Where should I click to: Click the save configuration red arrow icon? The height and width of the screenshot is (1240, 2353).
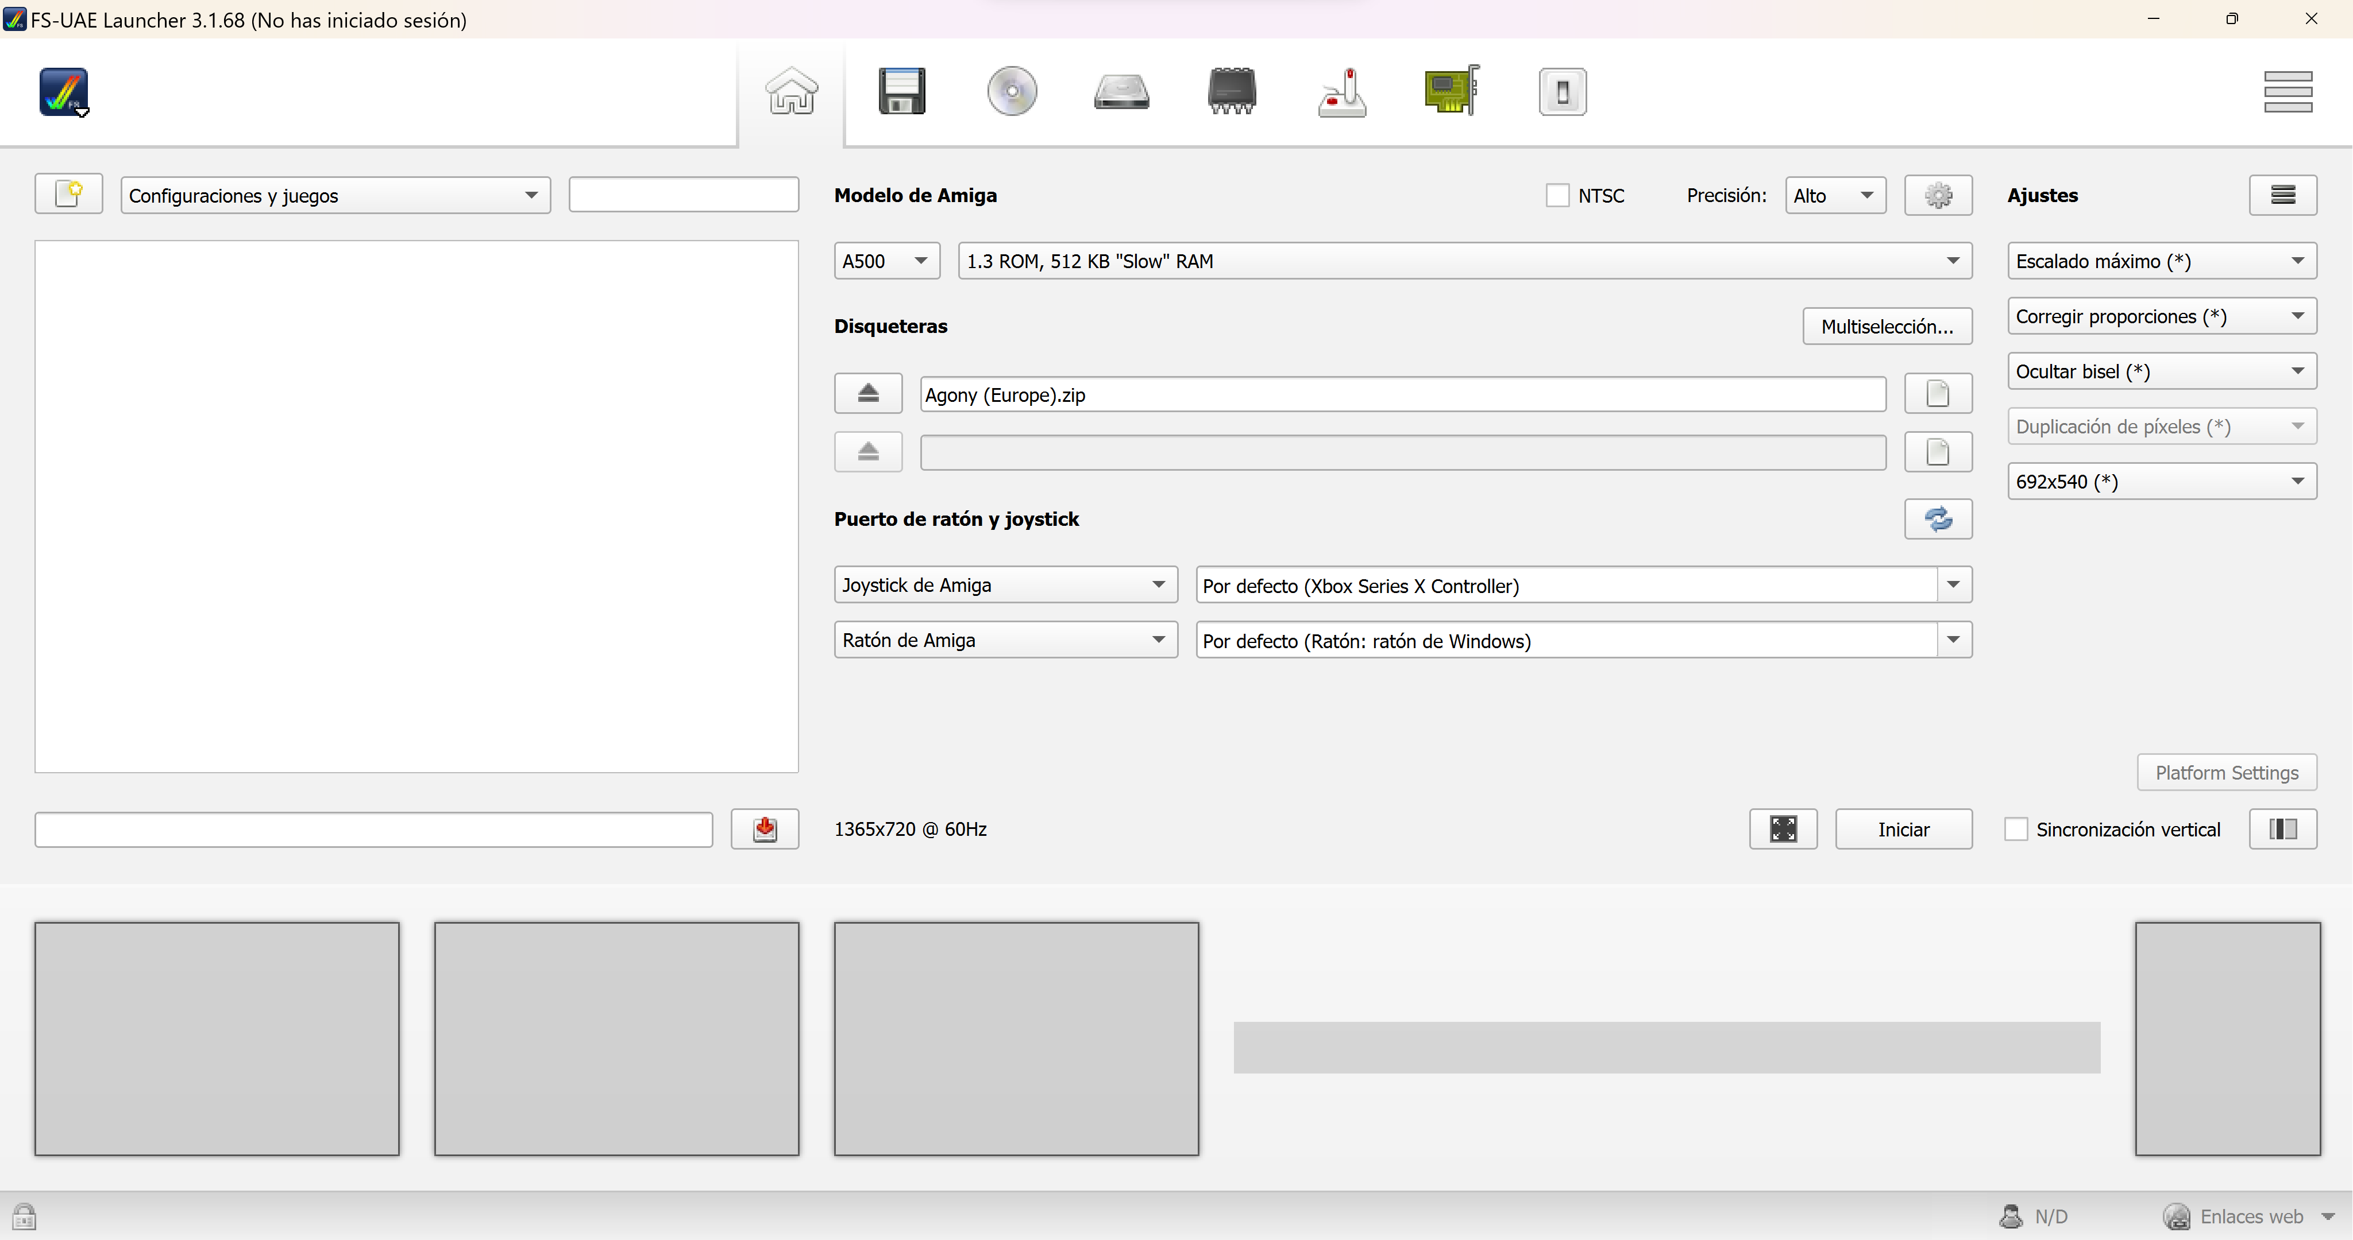(x=765, y=829)
